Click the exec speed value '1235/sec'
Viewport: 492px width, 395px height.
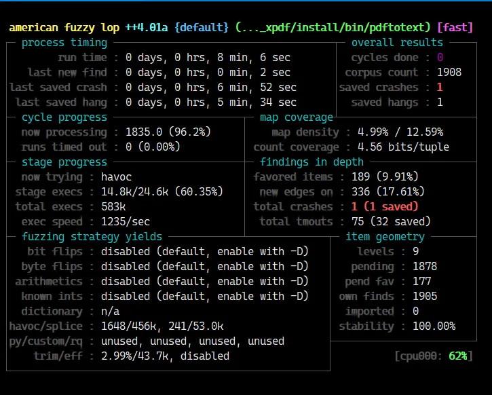tap(126, 222)
